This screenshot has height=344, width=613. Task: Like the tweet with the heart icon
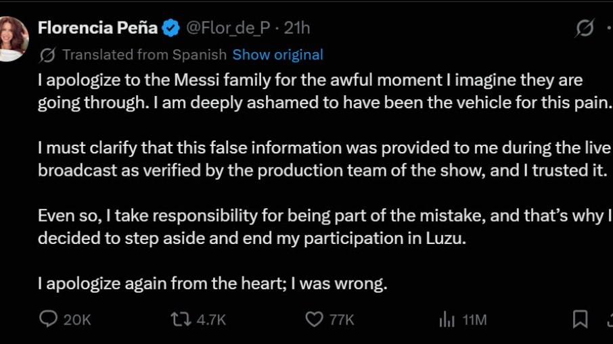point(315,320)
